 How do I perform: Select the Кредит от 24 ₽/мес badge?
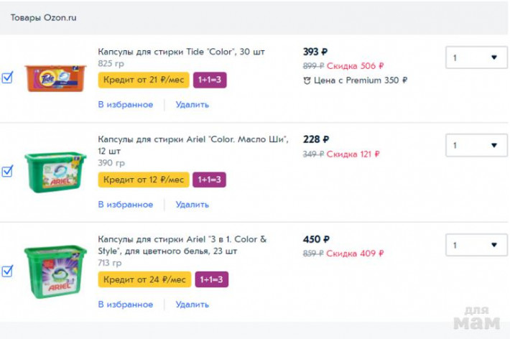[144, 279]
